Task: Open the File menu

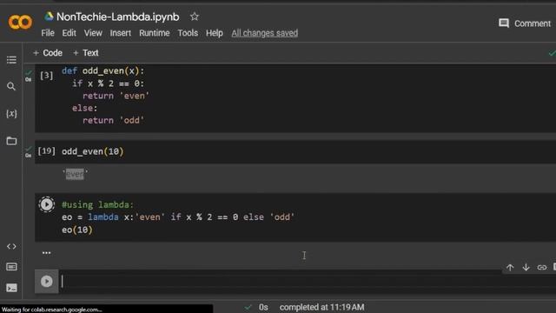Action: click(x=48, y=33)
